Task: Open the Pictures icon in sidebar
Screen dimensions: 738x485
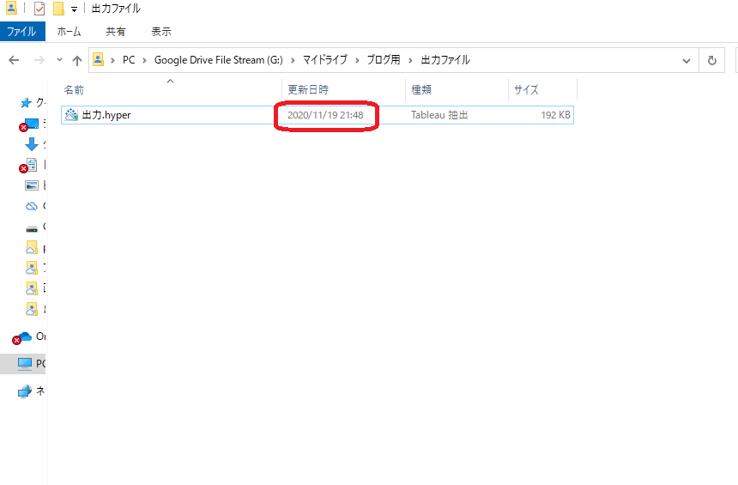Action: [32, 185]
